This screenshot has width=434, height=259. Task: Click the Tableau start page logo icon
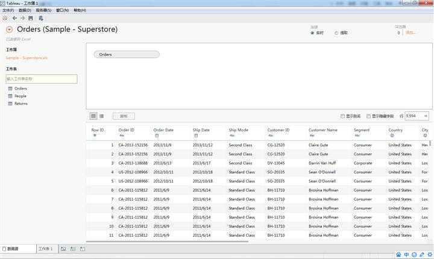(5, 18)
